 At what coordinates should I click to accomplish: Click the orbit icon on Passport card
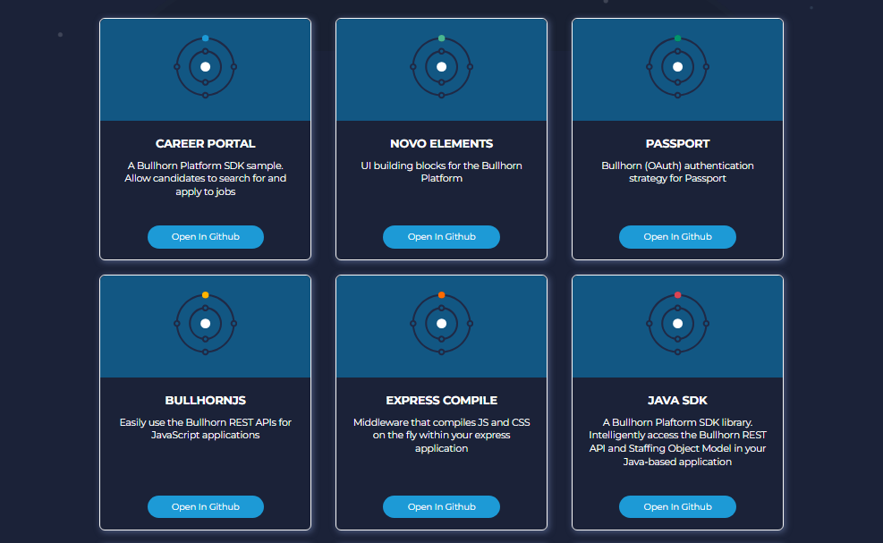click(677, 66)
